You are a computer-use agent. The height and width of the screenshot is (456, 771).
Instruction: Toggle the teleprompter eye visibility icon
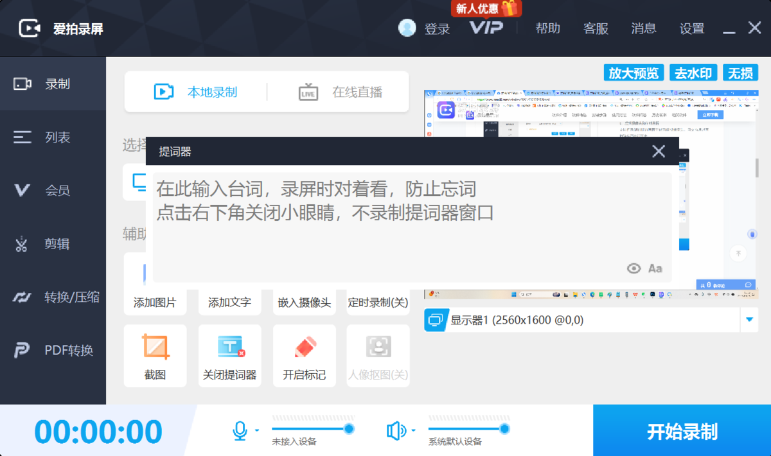click(634, 268)
